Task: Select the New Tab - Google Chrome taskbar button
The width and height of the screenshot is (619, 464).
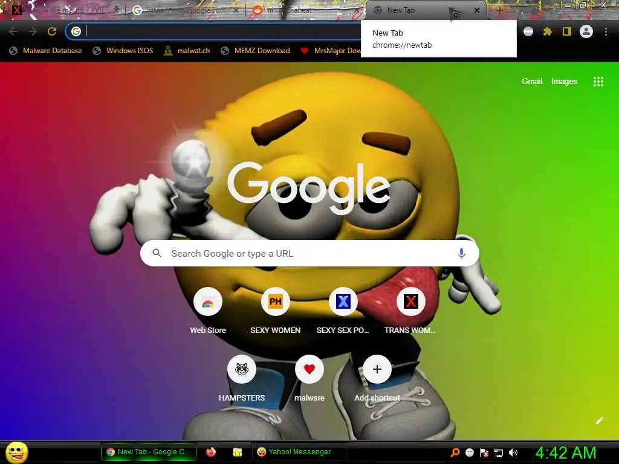Action: pos(149,452)
